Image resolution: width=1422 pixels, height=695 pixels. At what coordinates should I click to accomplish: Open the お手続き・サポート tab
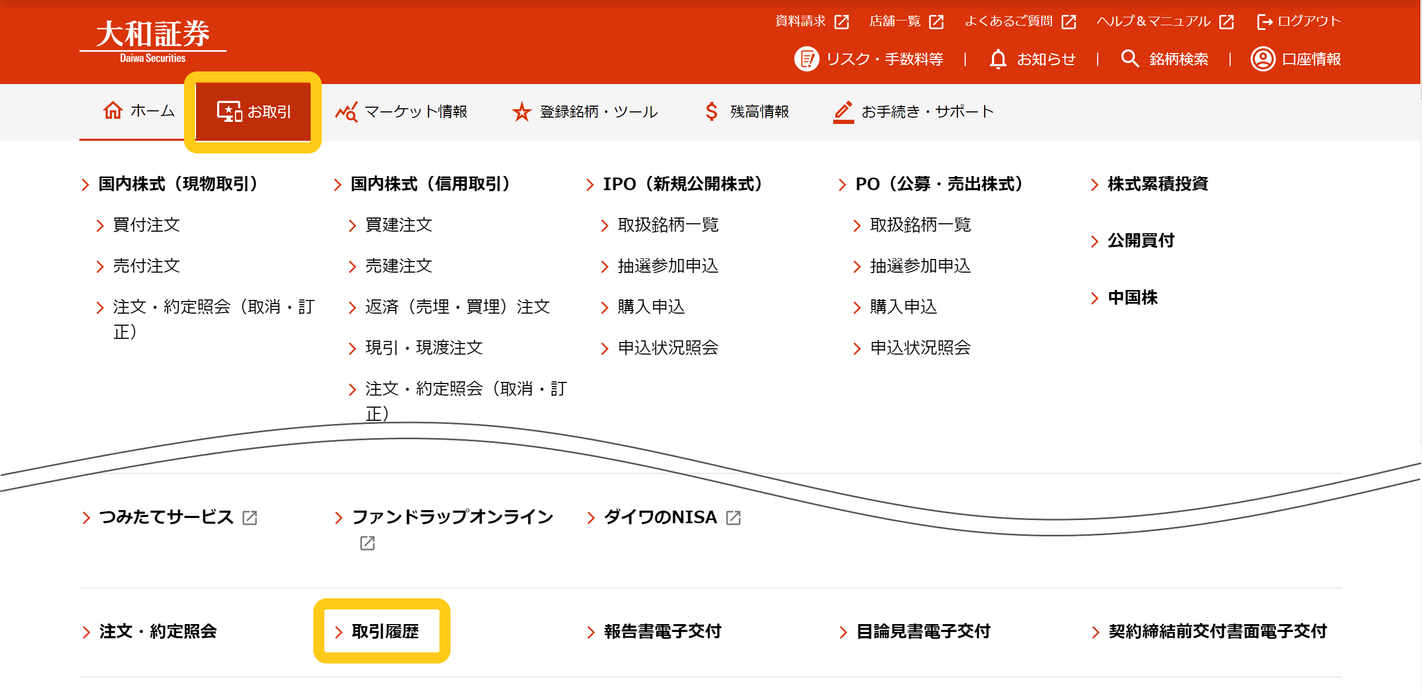point(913,111)
